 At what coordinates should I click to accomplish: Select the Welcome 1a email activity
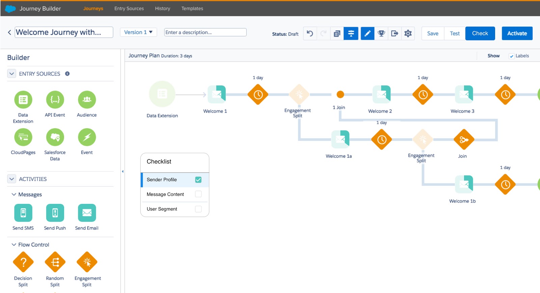point(340,139)
